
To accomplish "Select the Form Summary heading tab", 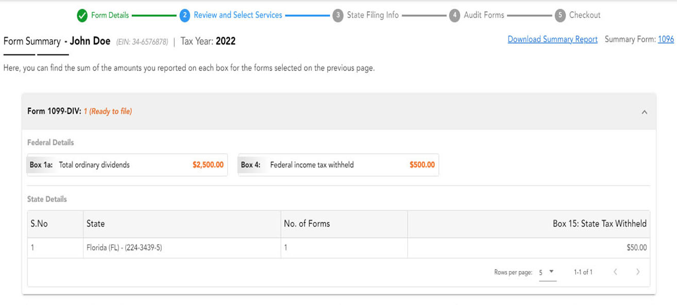I will 31,41.
